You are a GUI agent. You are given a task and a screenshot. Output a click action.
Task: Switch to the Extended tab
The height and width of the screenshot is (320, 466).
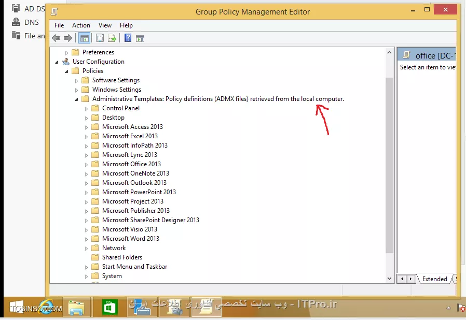click(434, 279)
